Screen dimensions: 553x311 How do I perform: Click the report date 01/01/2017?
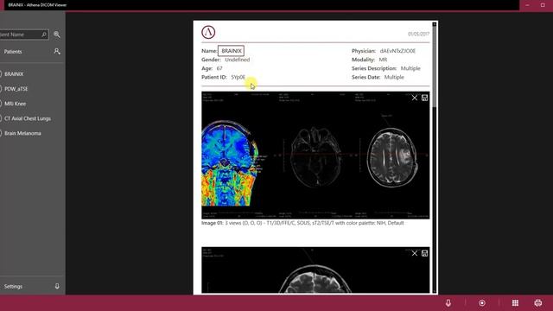click(418, 34)
